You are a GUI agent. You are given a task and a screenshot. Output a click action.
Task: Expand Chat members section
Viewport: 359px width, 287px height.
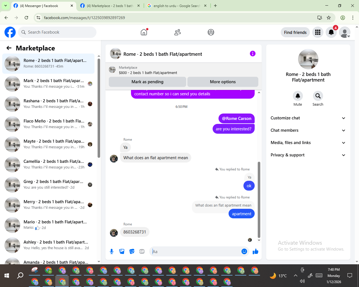pyautogui.click(x=308, y=130)
